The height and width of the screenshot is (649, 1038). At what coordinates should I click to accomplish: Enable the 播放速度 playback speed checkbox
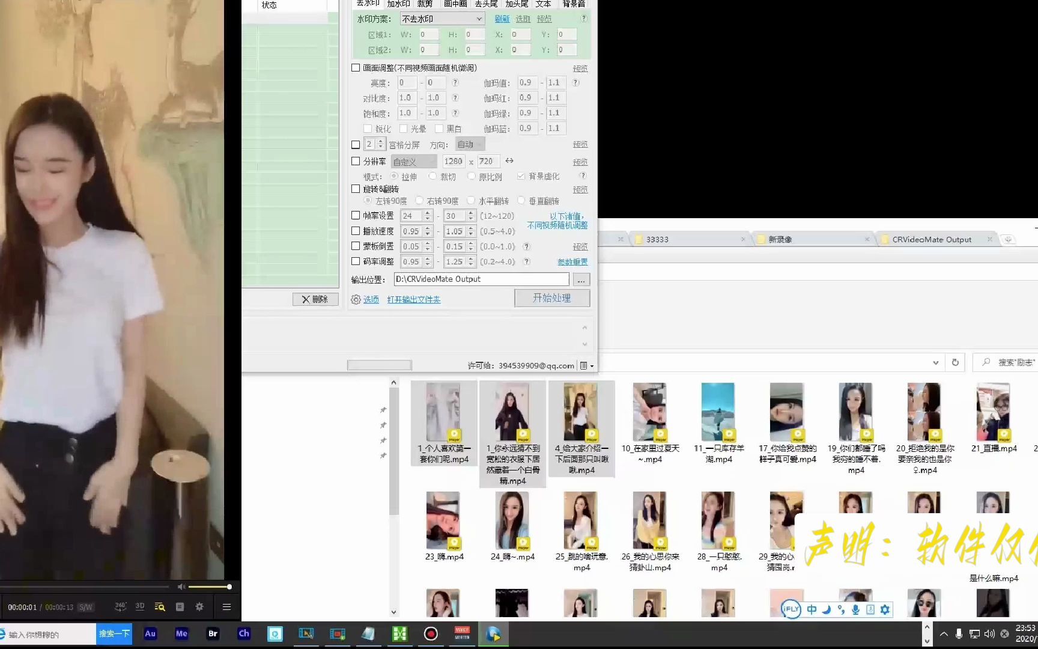click(x=356, y=231)
